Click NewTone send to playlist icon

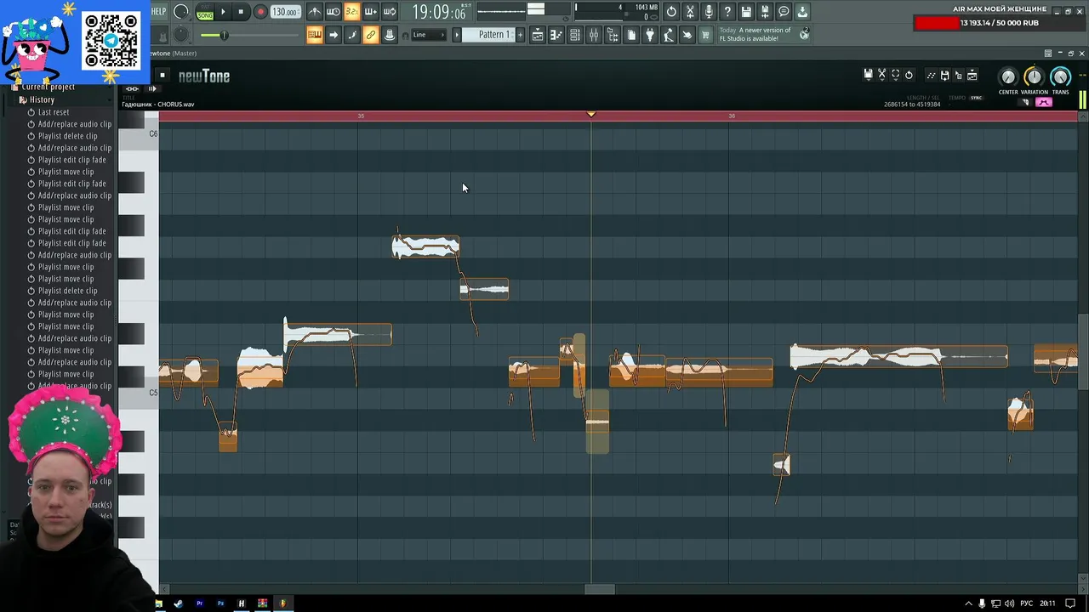coord(972,75)
